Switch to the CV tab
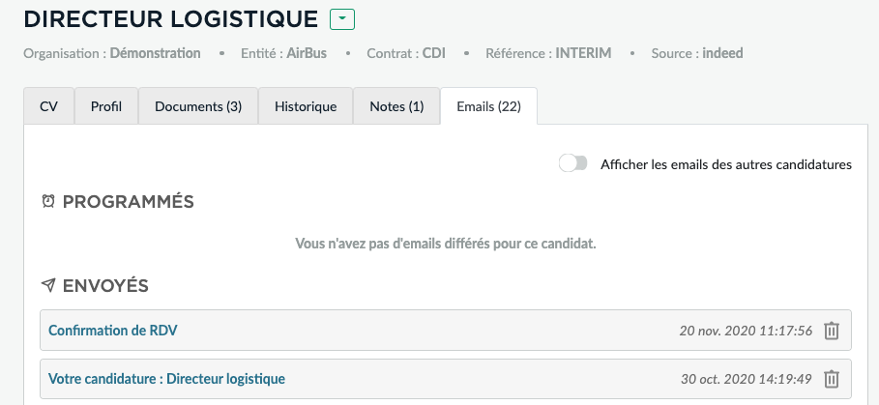Viewport: 879px width, 405px height. [x=48, y=106]
